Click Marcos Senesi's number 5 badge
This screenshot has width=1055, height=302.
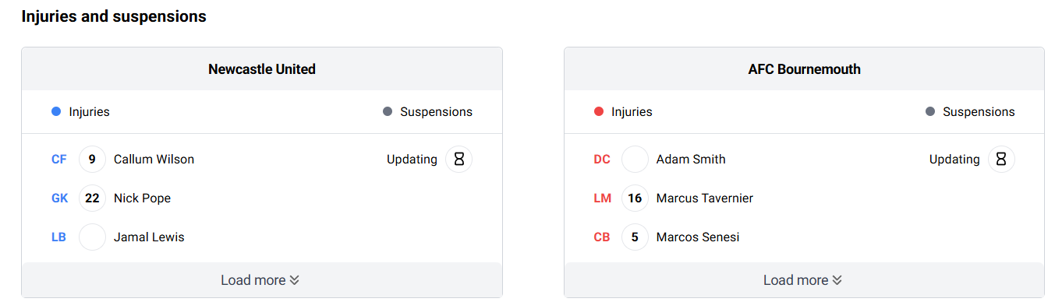pyautogui.click(x=635, y=237)
